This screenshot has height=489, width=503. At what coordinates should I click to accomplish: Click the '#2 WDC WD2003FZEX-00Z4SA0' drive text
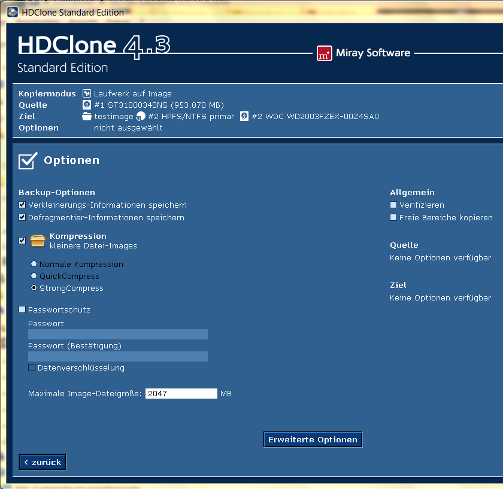[316, 116]
